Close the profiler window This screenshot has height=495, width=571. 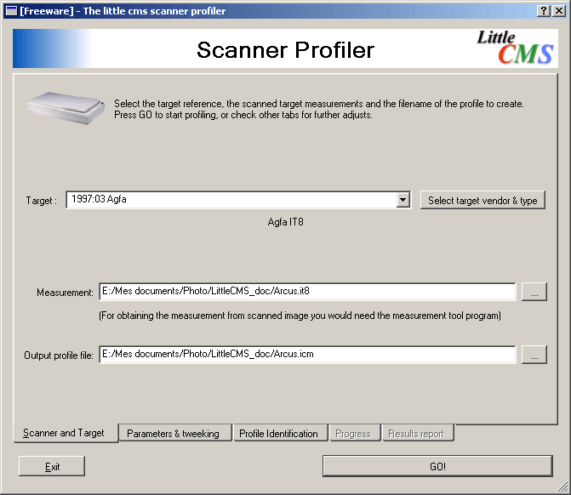coord(559,11)
